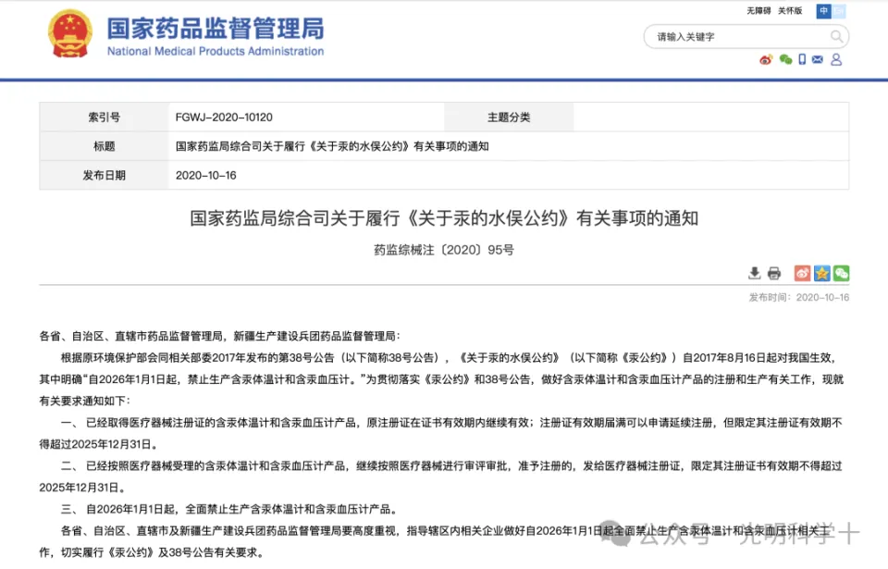Open the Weibo icon in the page header
This screenshot has height=569, width=888.
tap(766, 59)
